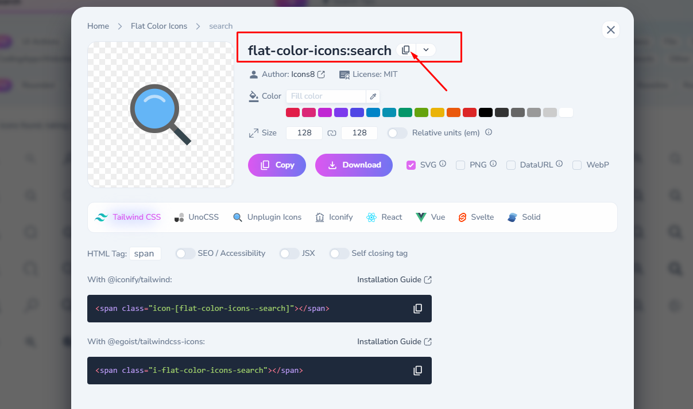Viewport: 693px width, 409px height.
Task: Show info for Relative units
Action: click(x=489, y=132)
